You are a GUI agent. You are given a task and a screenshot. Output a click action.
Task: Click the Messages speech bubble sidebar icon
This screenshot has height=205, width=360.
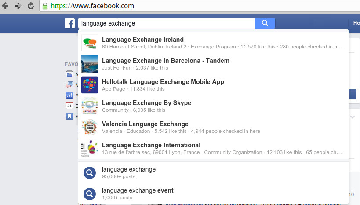[69, 84]
